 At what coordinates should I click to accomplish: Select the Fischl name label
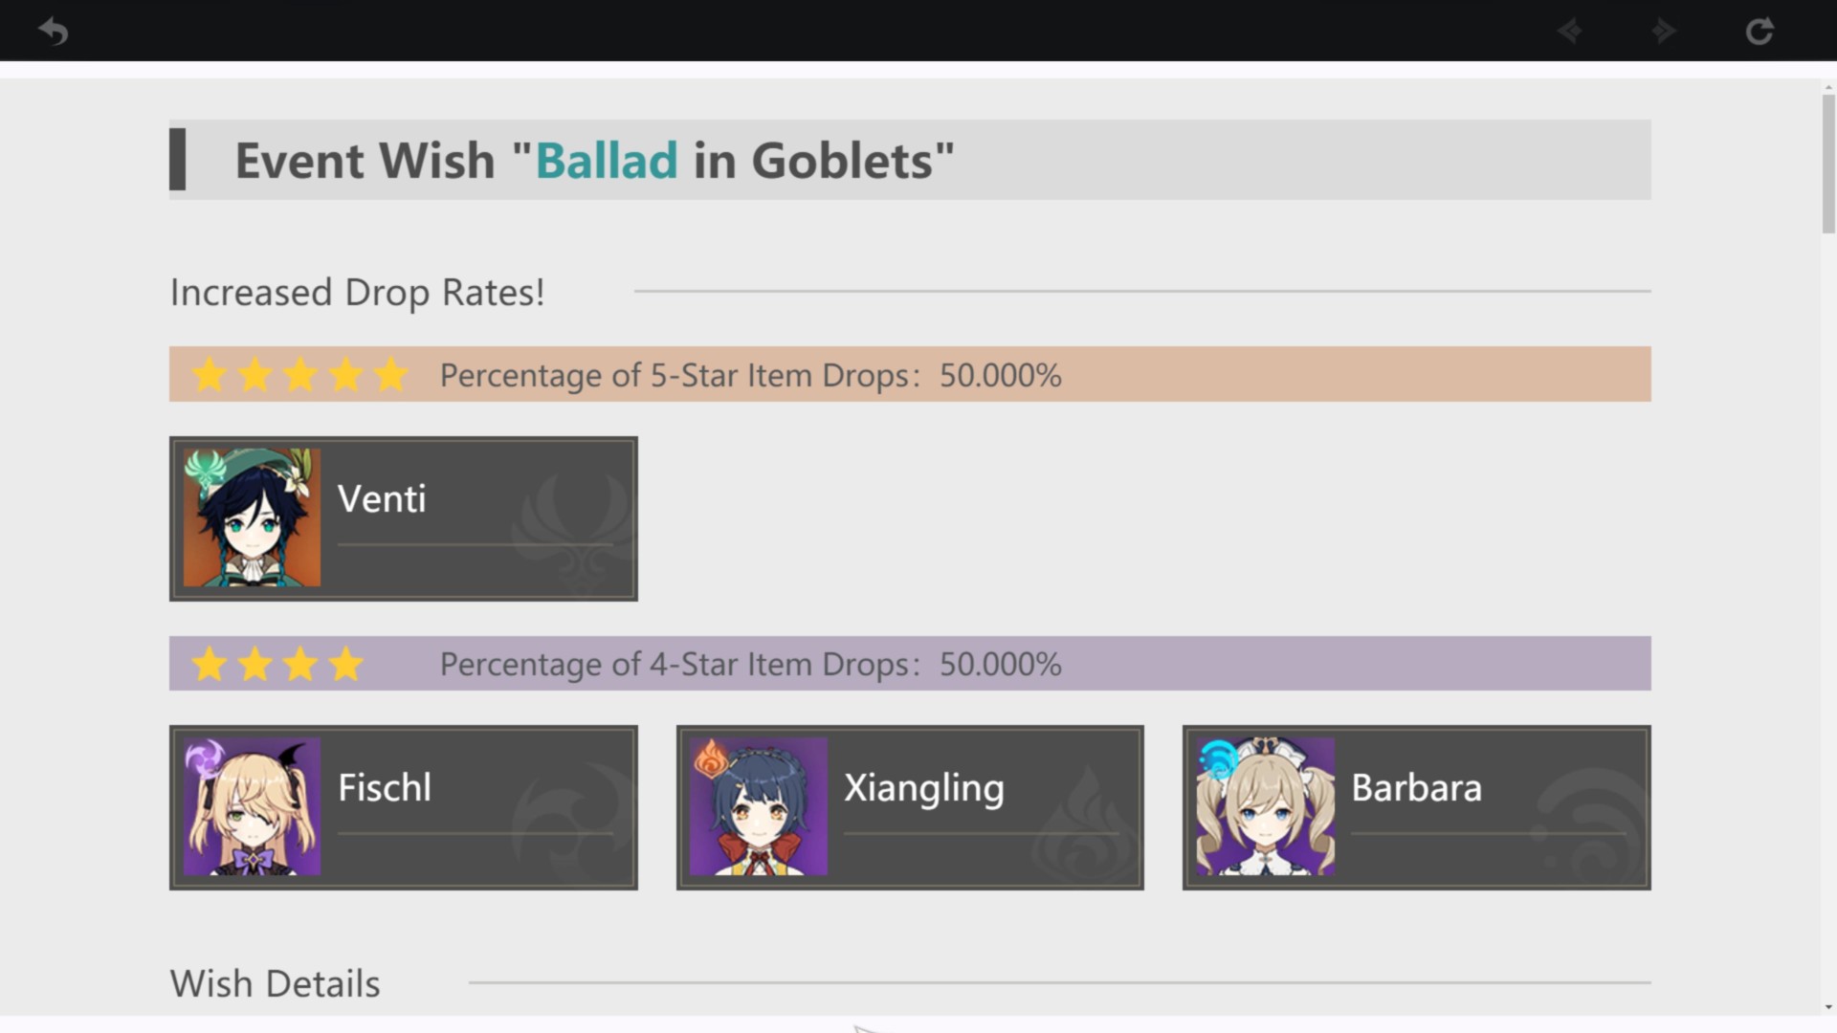385,788
